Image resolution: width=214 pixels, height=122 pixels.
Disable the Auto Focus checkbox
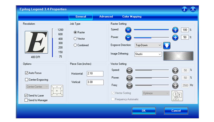click(27, 73)
